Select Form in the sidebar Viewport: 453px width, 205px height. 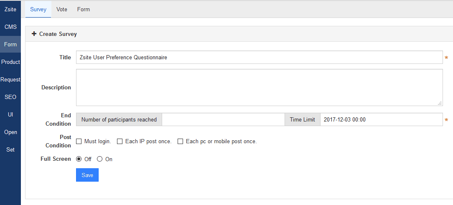[x=10, y=44]
